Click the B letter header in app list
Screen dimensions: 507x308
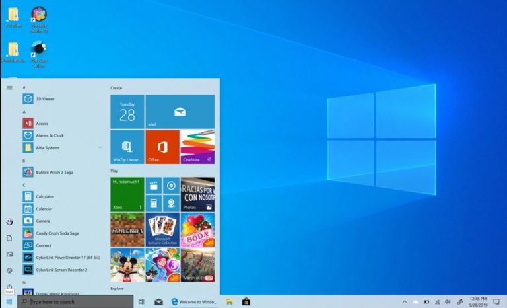[24, 161]
